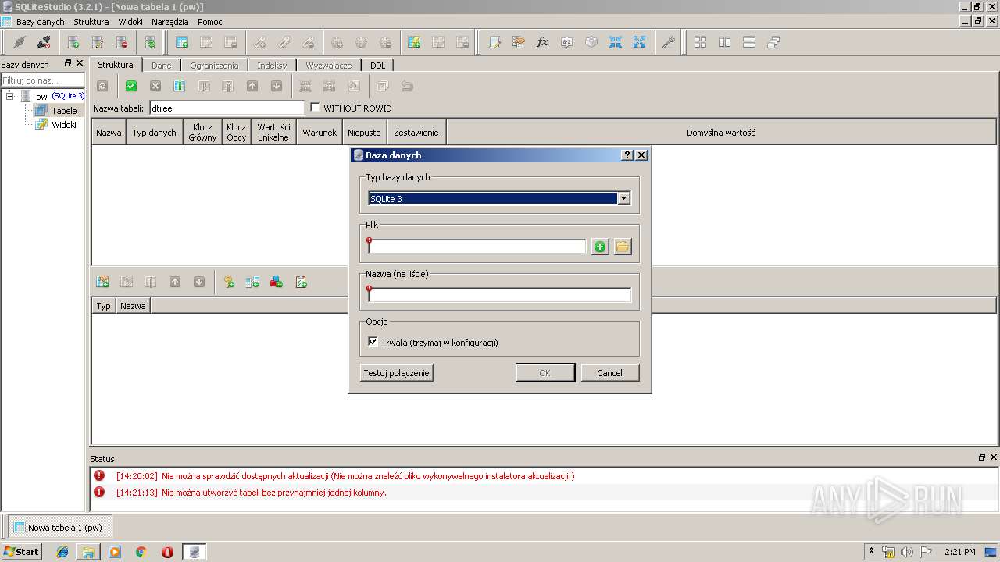Collapse the pw database tree node
1000x562 pixels.
point(10,96)
